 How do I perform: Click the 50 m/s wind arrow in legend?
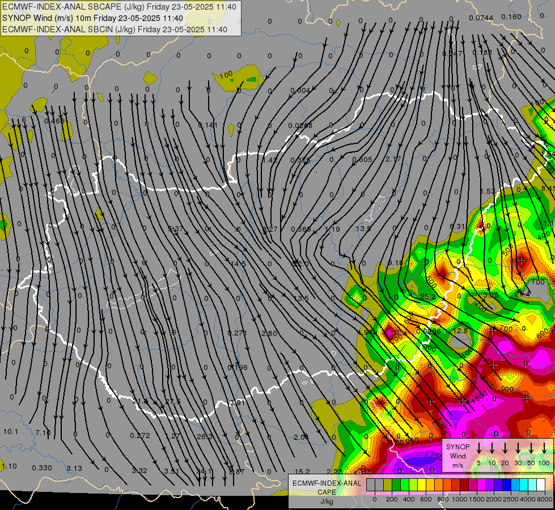tap(531, 448)
